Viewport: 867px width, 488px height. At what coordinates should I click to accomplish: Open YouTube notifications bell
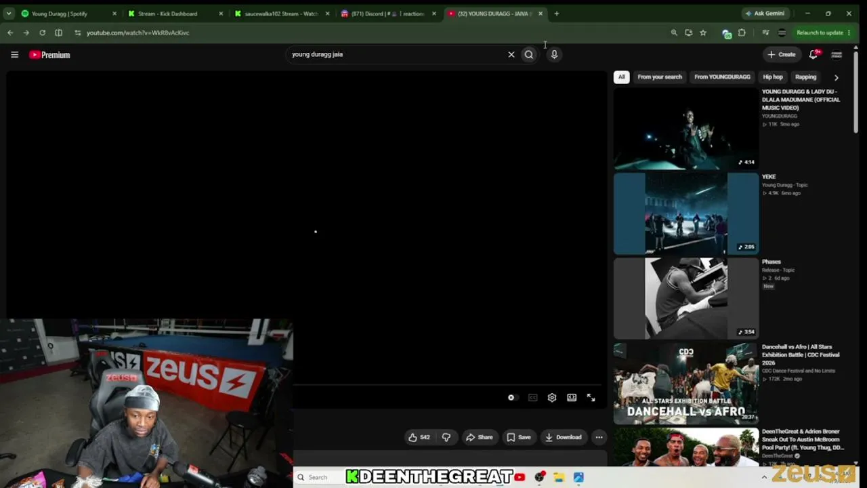pos(813,54)
